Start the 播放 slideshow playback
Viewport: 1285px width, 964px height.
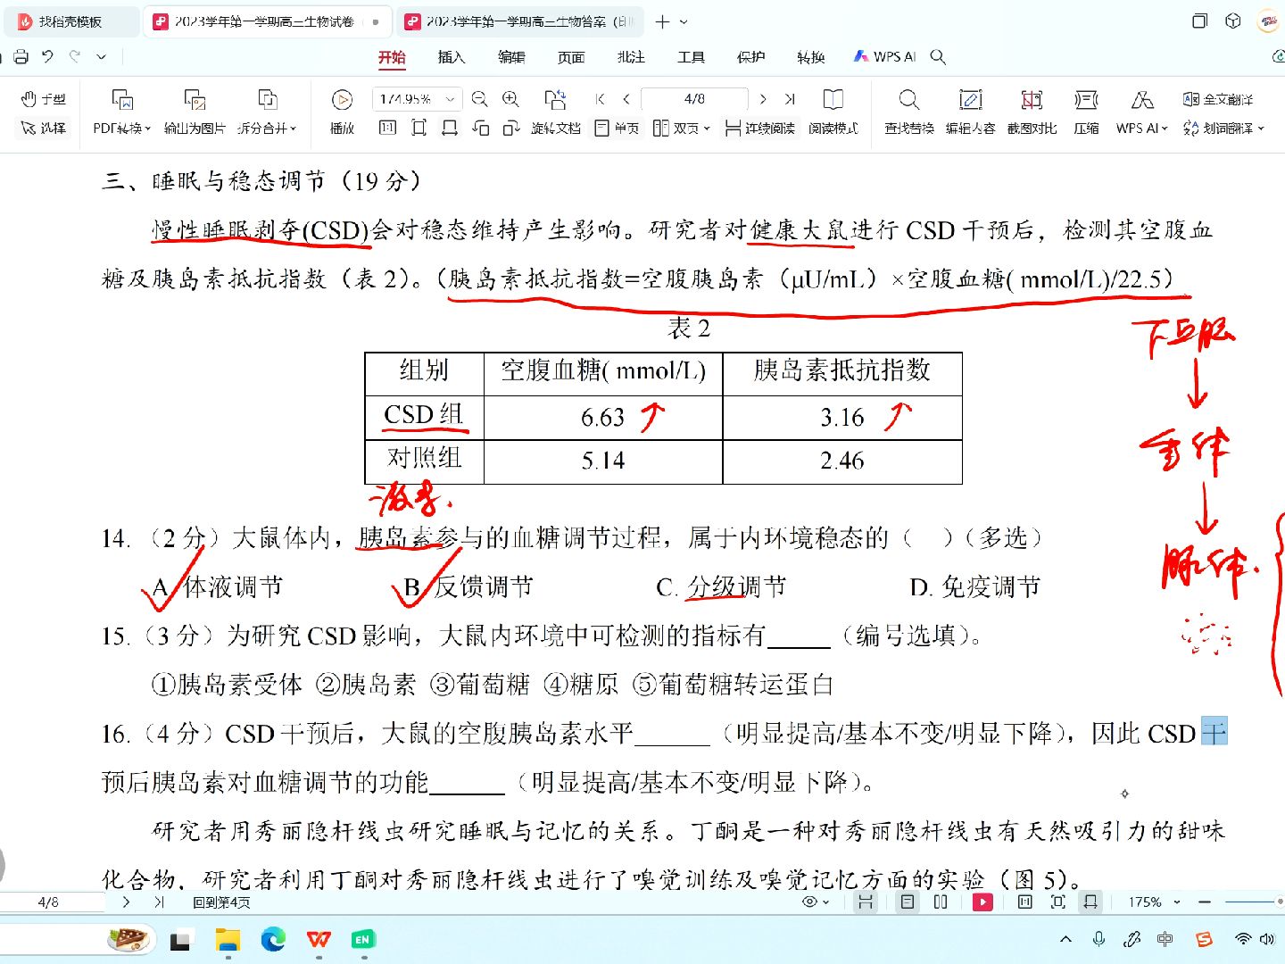pos(342,112)
